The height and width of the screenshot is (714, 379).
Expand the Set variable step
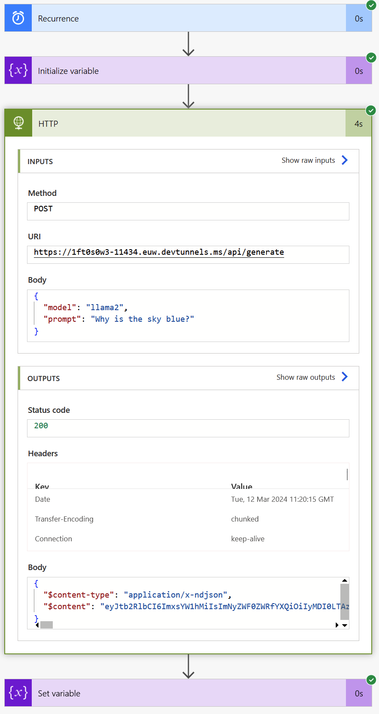point(189,693)
